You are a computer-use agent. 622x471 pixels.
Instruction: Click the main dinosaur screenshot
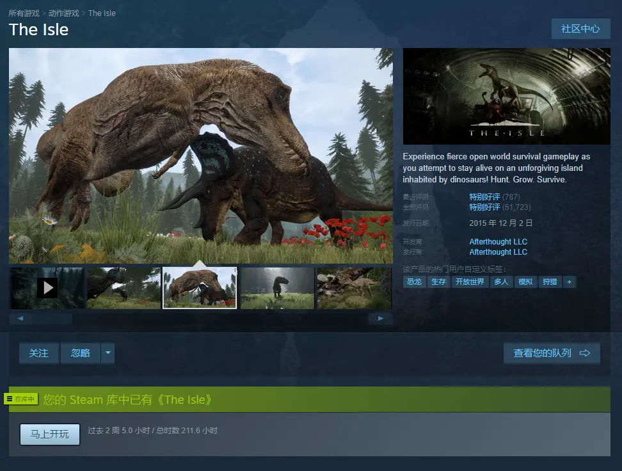(x=201, y=156)
